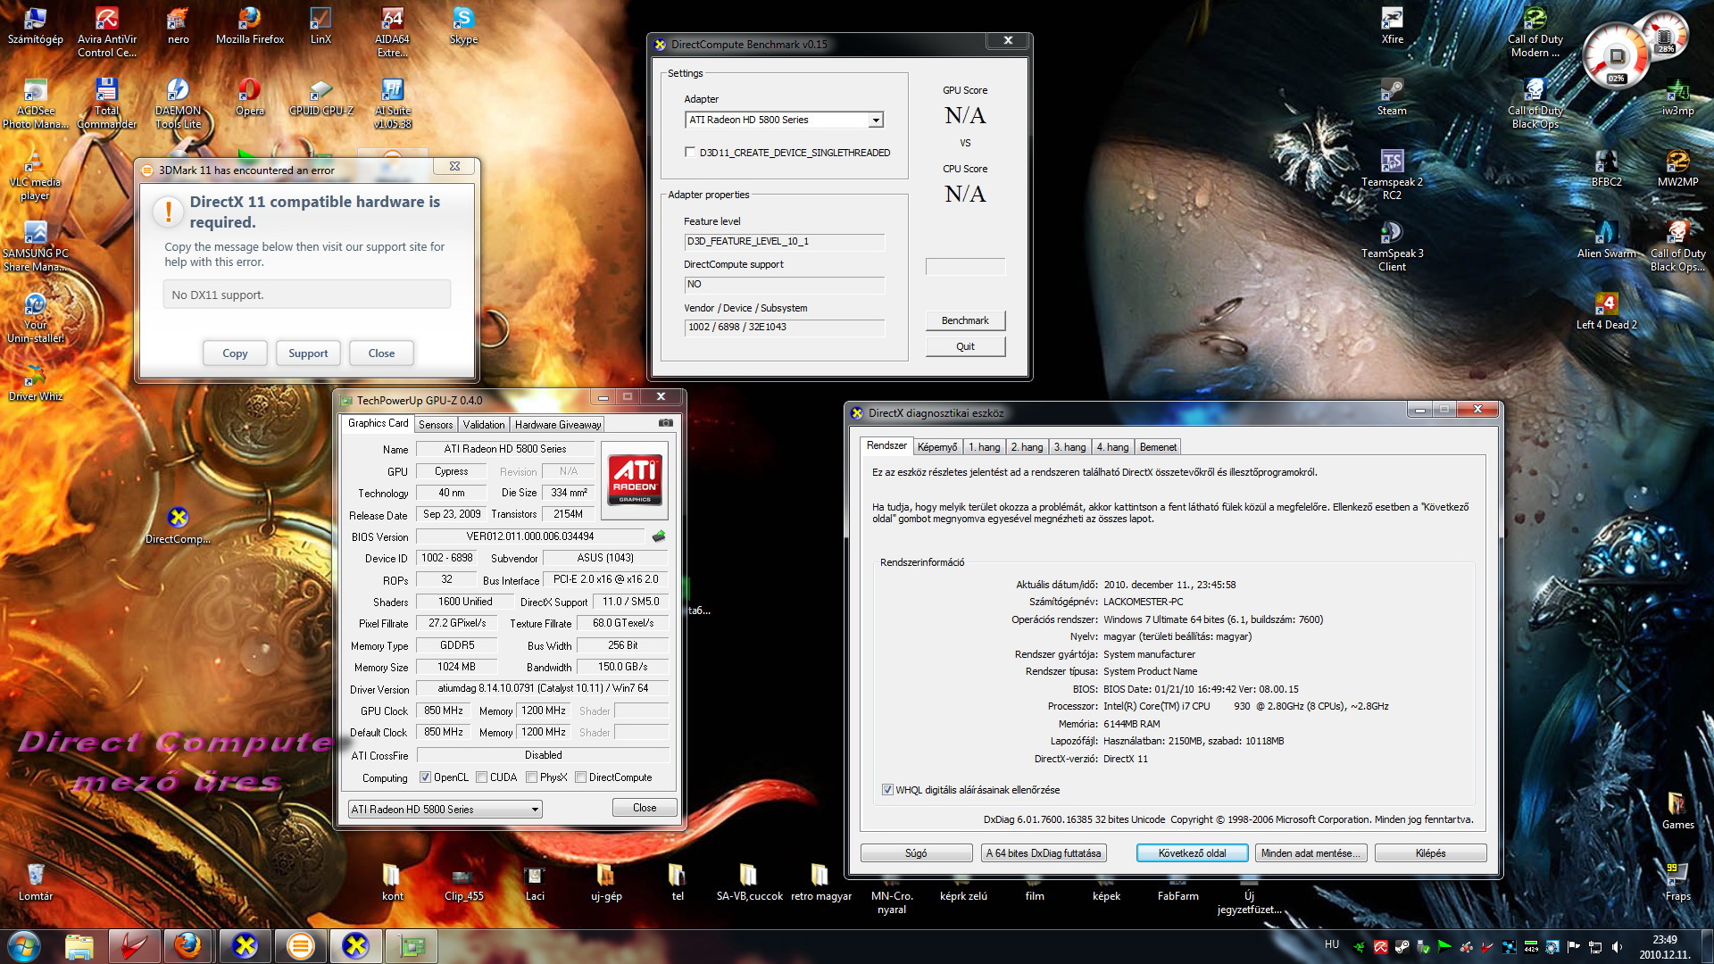Launch Mozilla Firefox from the desktop

point(250,25)
